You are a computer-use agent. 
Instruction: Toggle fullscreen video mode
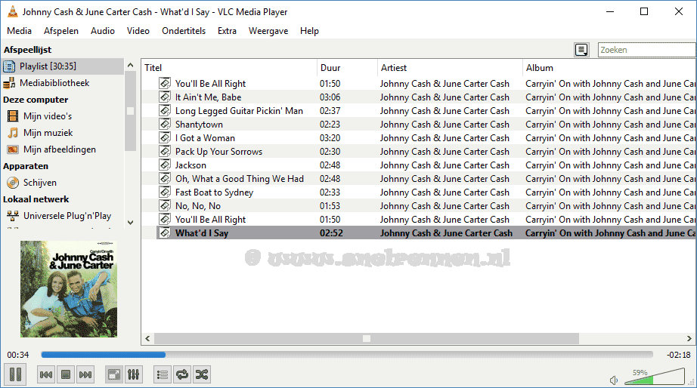114,374
